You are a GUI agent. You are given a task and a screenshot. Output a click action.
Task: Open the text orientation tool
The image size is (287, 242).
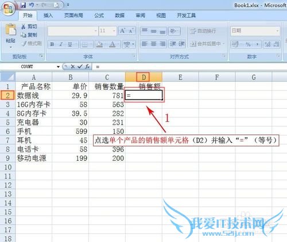click(x=174, y=31)
